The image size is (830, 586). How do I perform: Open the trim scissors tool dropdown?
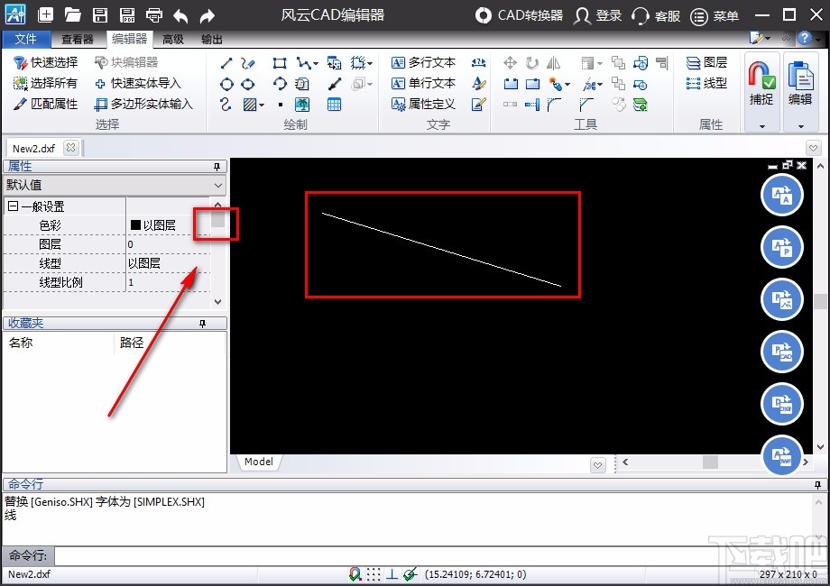pos(600,84)
